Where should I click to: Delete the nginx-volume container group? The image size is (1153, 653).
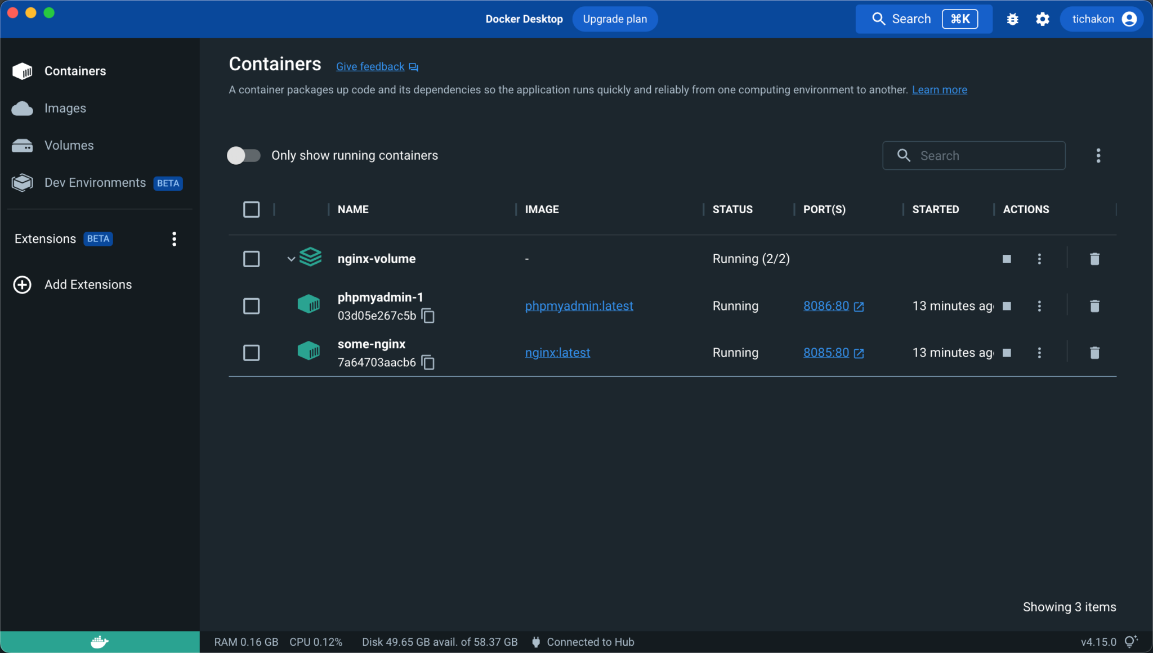point(1094,259)
